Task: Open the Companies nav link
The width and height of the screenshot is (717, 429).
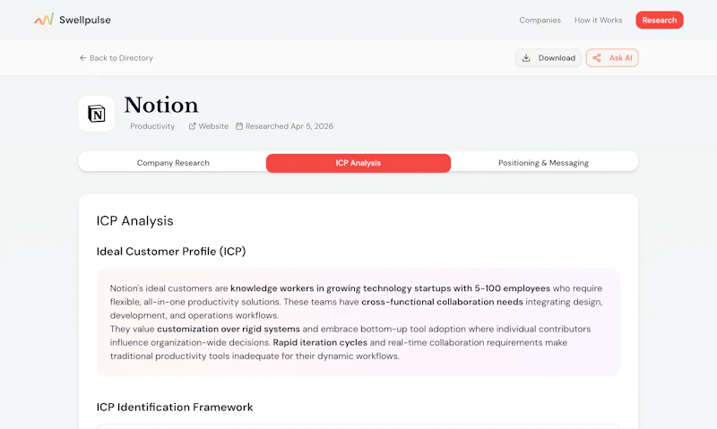Action: point(540,20)
